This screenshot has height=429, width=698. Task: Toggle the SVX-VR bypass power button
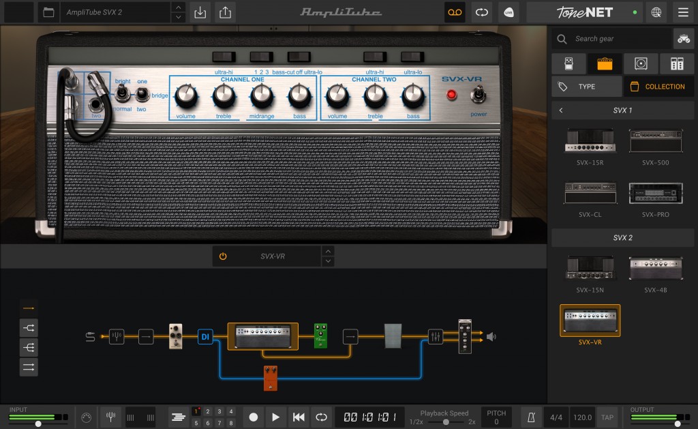point(222,256)
